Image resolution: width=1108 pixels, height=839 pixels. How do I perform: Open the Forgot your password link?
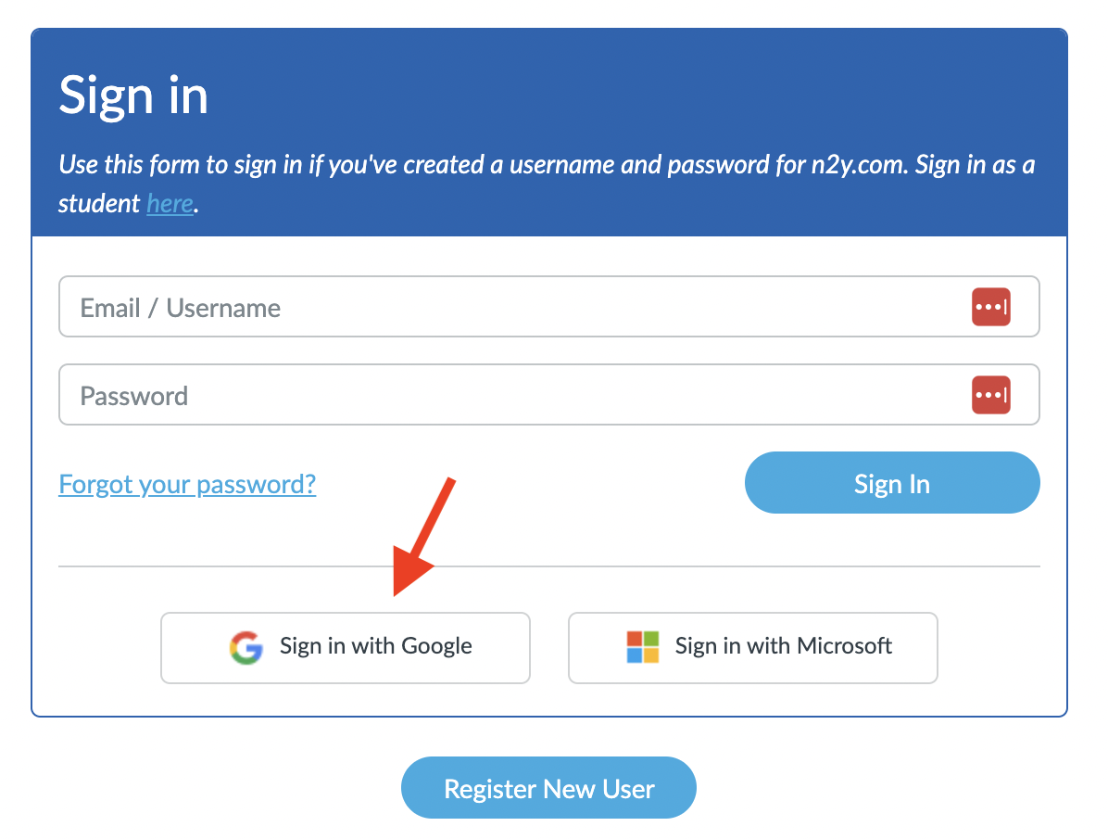pyautogui.click(x=187, y=483)
